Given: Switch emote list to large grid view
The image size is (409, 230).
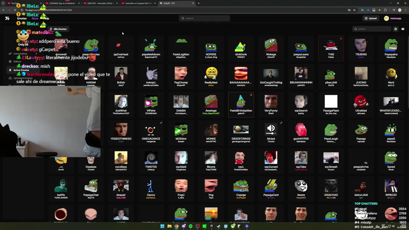Looking at the screenshot, I should point(396,29).
